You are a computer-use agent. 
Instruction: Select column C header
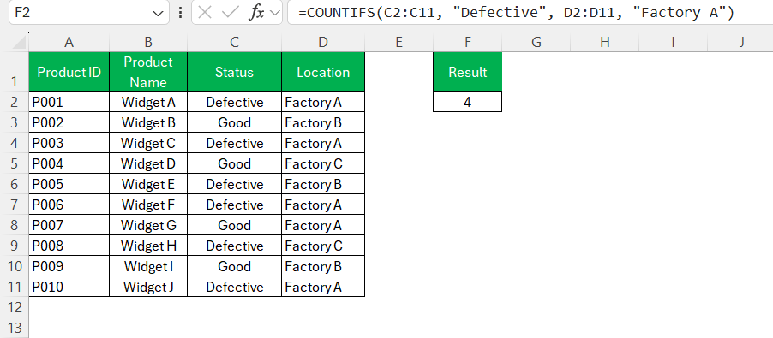pyautogui.click(x=234, y=42)
